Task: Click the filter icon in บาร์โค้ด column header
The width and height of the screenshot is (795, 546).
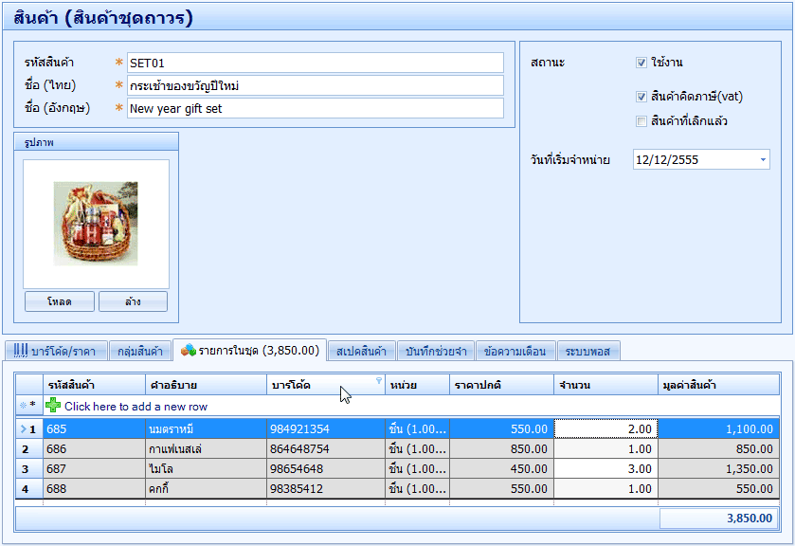Action: [379, 381]
